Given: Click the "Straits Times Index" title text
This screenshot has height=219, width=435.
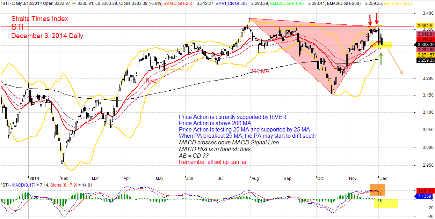Looking at the screenshot, I should click(x=39, y=19).
